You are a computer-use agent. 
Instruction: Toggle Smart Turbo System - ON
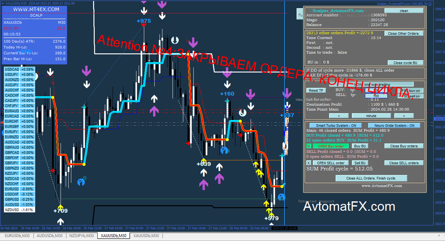336,125
